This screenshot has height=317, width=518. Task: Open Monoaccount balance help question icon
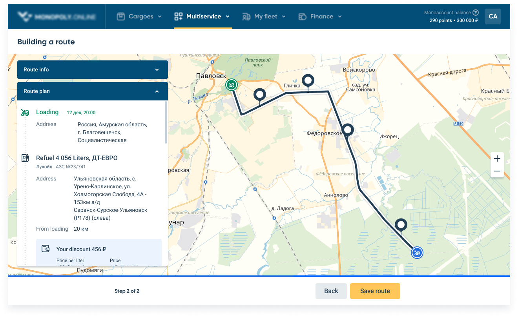point(476,13)
